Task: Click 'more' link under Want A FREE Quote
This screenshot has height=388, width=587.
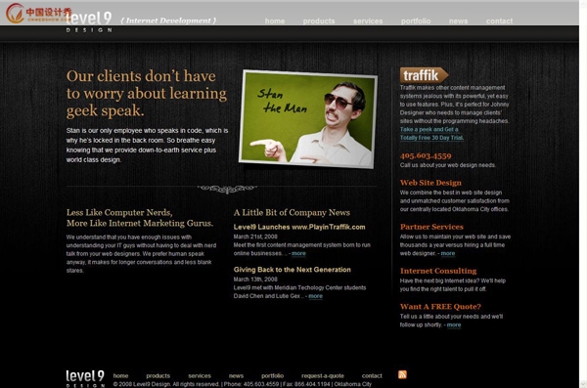Action: (x=454, y=324)
